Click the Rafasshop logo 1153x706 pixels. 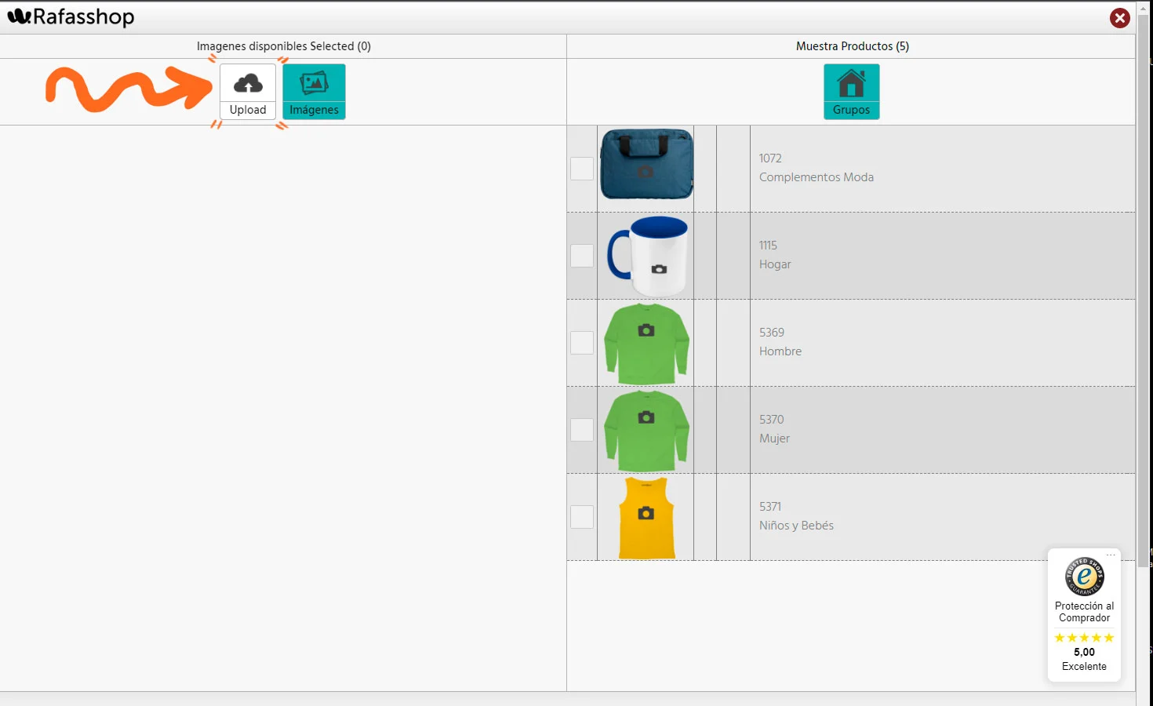[x=71, y=16]
